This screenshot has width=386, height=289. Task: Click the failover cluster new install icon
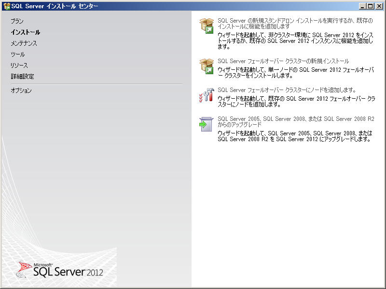coord(207,66)
